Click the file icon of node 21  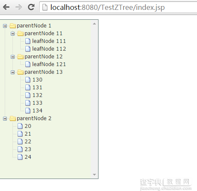[20, 134]
